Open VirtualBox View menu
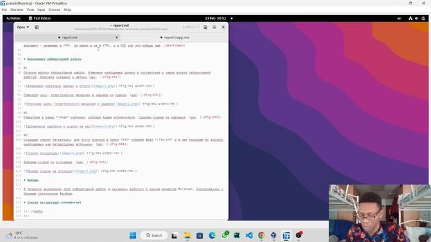This screenshot has width=431, height=242. click(x=30, y=9)
